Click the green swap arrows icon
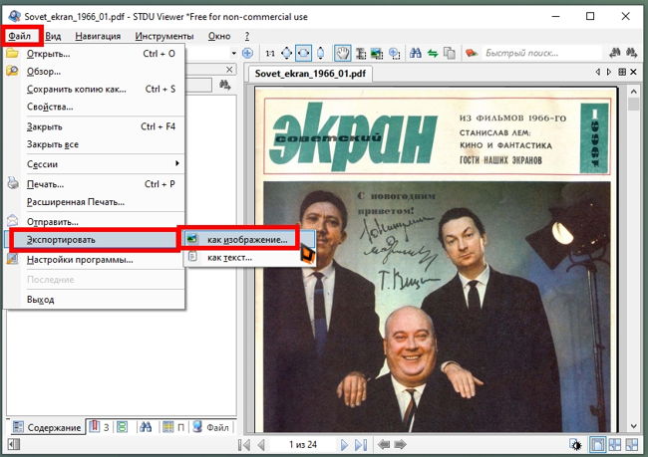This screenshot has height=457, width=648. (x=433, y=53)
